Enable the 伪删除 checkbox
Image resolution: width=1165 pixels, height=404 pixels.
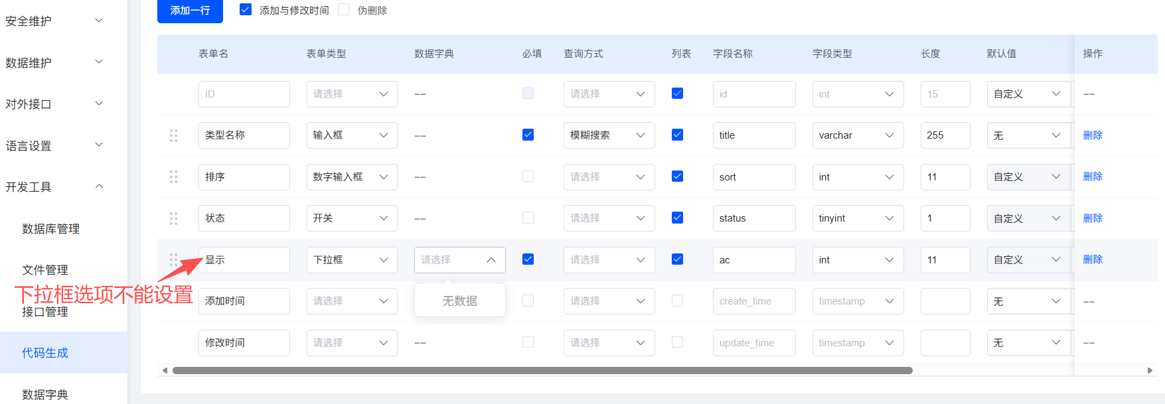344,10
